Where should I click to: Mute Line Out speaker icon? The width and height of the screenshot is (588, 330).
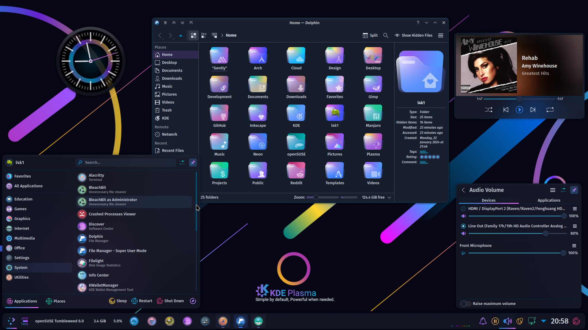pos(463,233)
